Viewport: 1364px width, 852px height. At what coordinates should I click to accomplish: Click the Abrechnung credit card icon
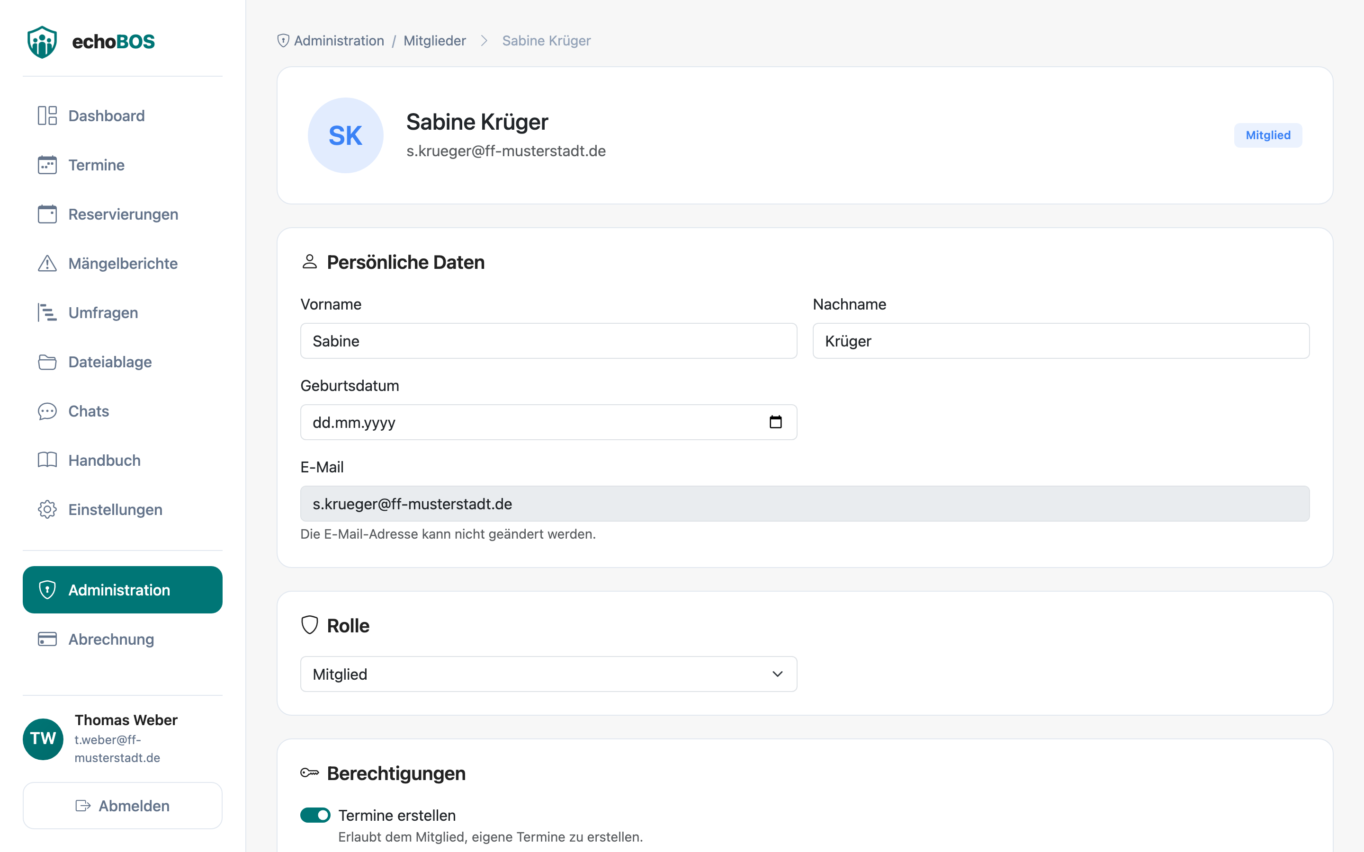47,639
